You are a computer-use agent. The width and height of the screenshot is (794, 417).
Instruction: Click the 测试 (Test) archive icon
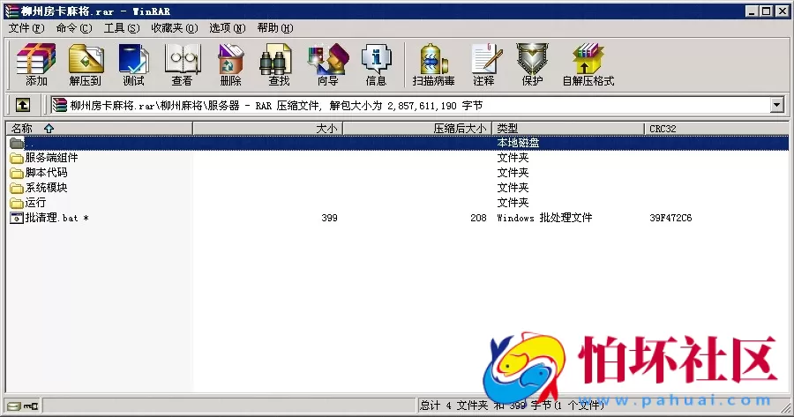[134, 63]
